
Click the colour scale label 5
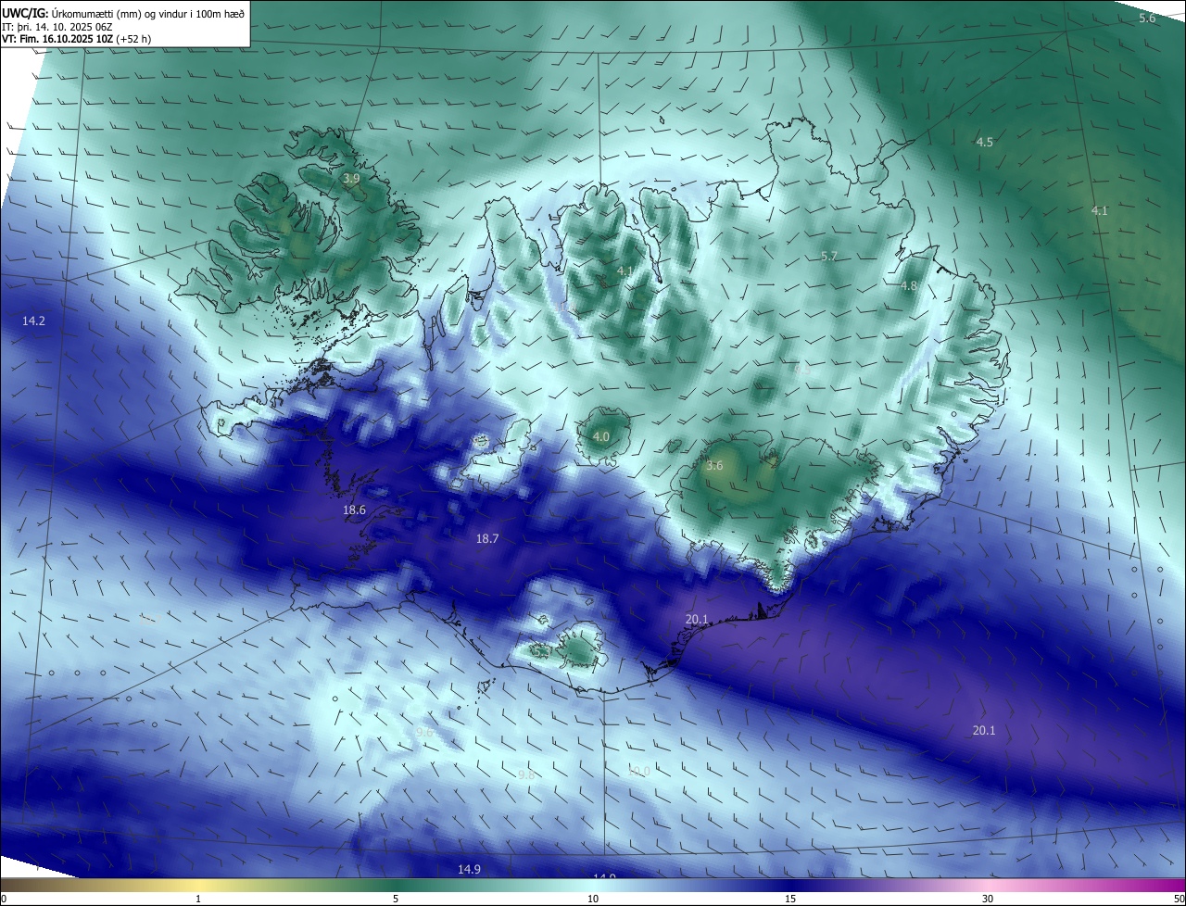coord(396,899)
